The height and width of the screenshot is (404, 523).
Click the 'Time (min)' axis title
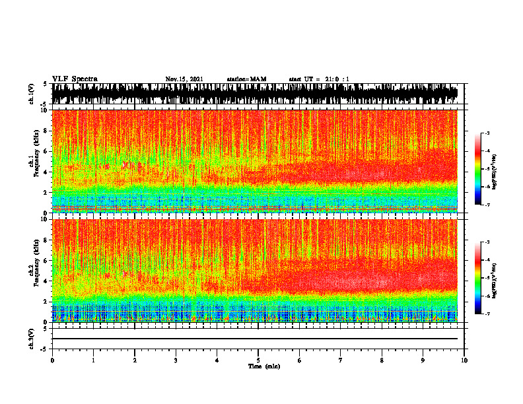pyautogui.click(x=264, y=366)
